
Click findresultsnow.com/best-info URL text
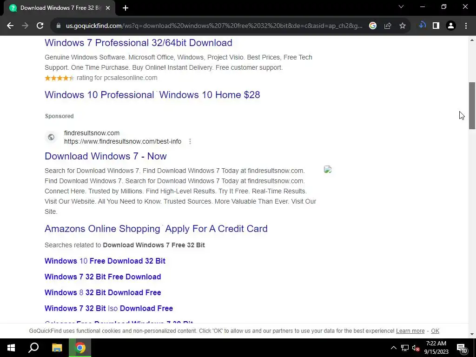(123, 141)
